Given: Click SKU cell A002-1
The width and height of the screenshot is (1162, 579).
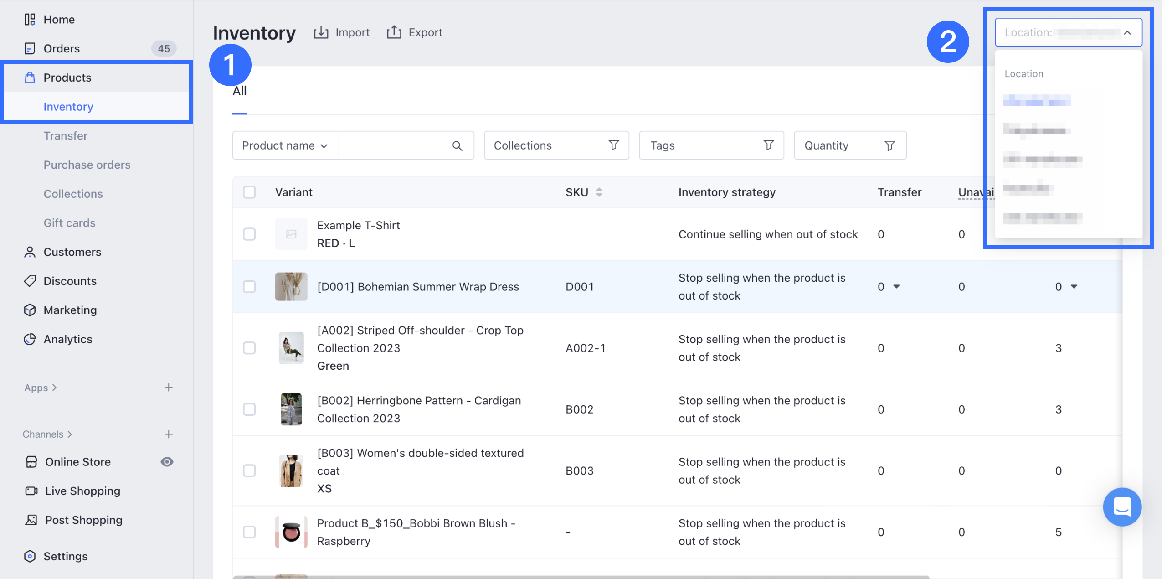Looking at the screenshot, I should 586,348.
